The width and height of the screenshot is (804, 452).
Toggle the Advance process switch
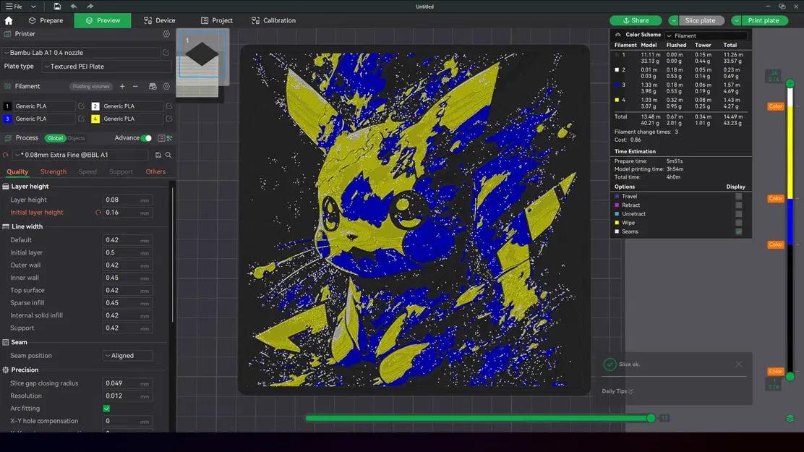(x=145, y=137)
